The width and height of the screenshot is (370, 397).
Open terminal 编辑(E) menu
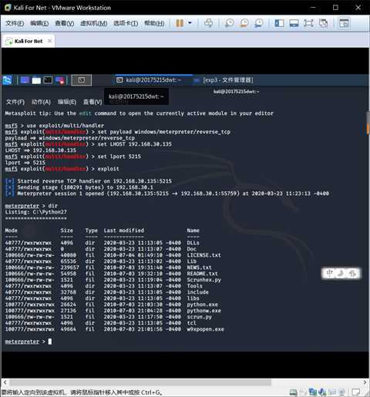(x=67, y=102)
